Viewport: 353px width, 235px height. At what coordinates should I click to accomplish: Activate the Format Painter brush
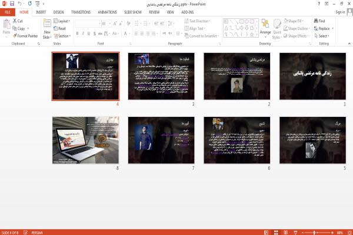click(x=25, y=36)
